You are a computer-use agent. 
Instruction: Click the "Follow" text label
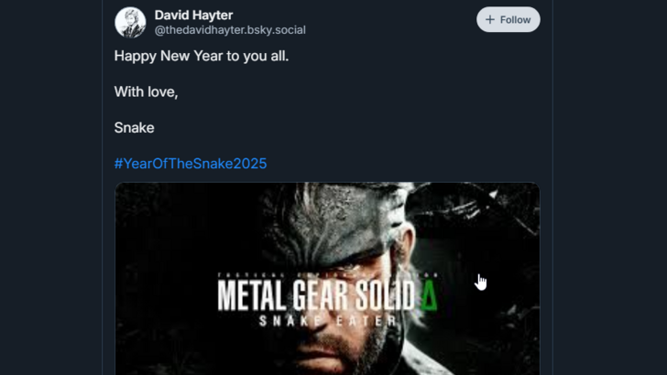[x=515, y=19]
